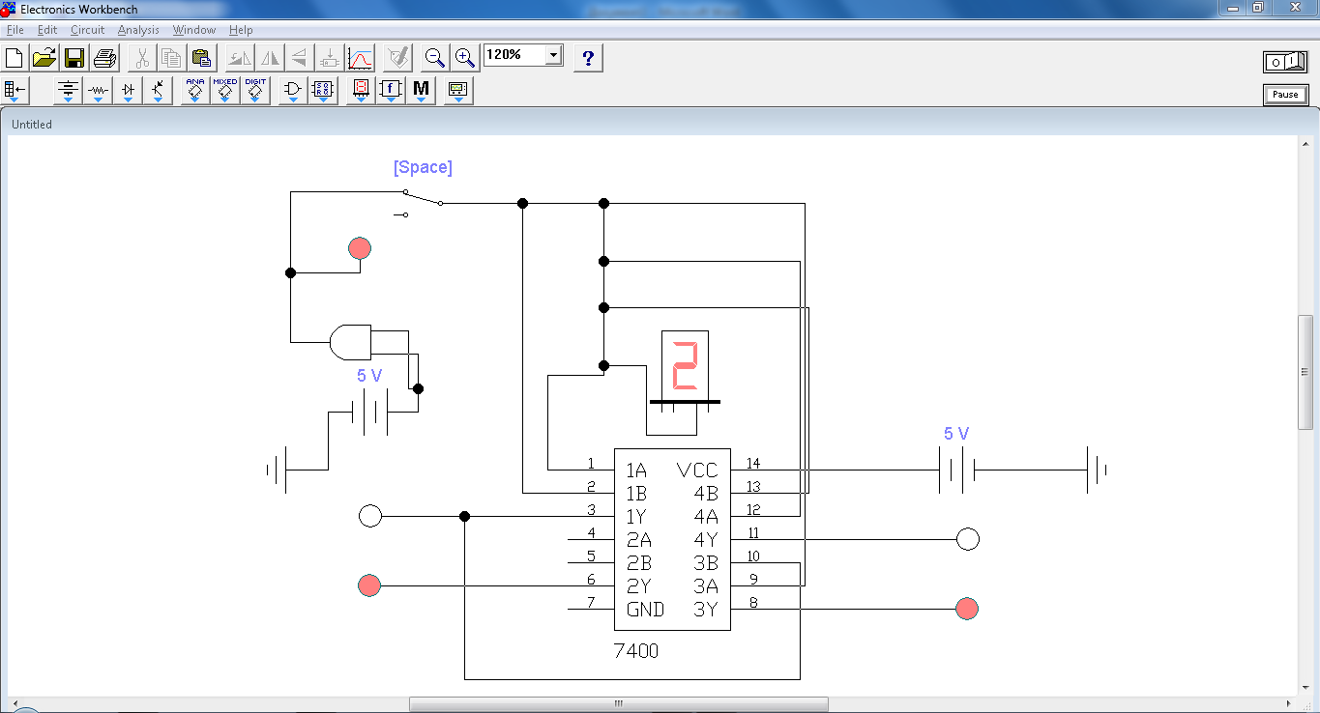The height and width of the screenshot is (713, 1320).
Task: Toggle the simulation power switch
Action: point(1285,62)
